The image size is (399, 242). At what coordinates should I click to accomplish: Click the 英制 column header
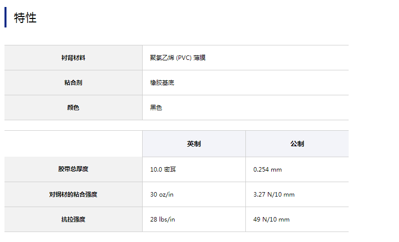coord(194,144)
